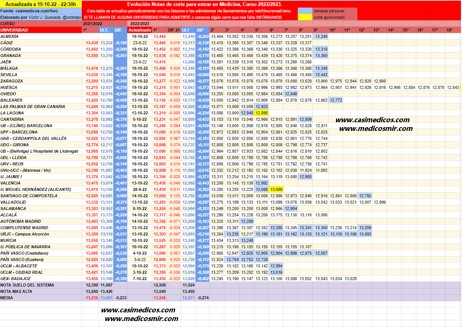Select 'UB - (CLÍNIC) BARCELONA' row label
Viewport: 462px width, 327px height.
point(41,126)
